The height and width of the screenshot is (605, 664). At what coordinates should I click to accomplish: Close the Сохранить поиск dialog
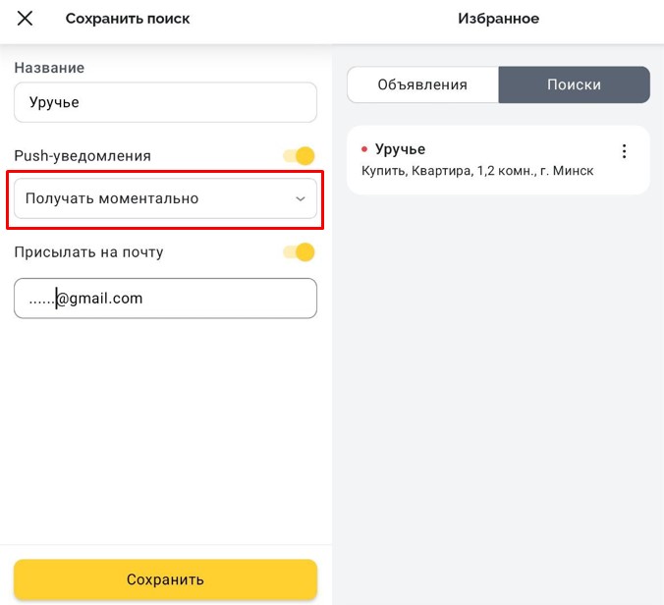click(x=25, y=19)
